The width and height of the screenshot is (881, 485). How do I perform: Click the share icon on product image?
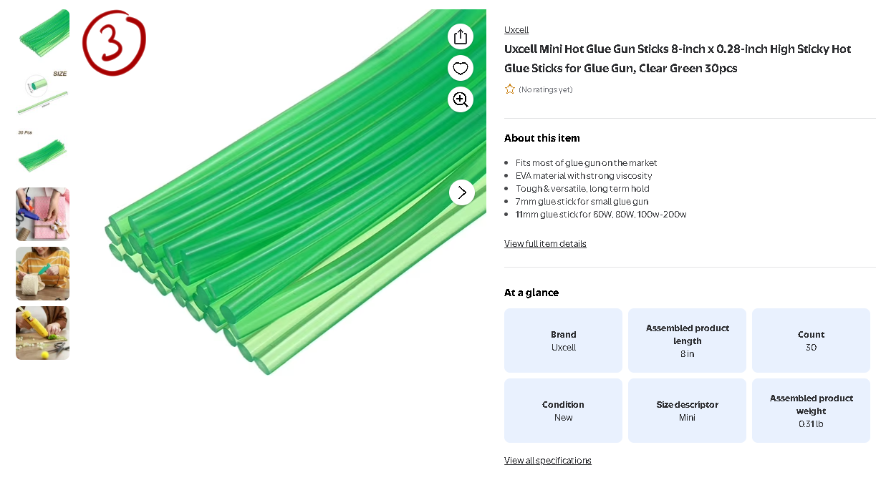click(x=461, y=36)
